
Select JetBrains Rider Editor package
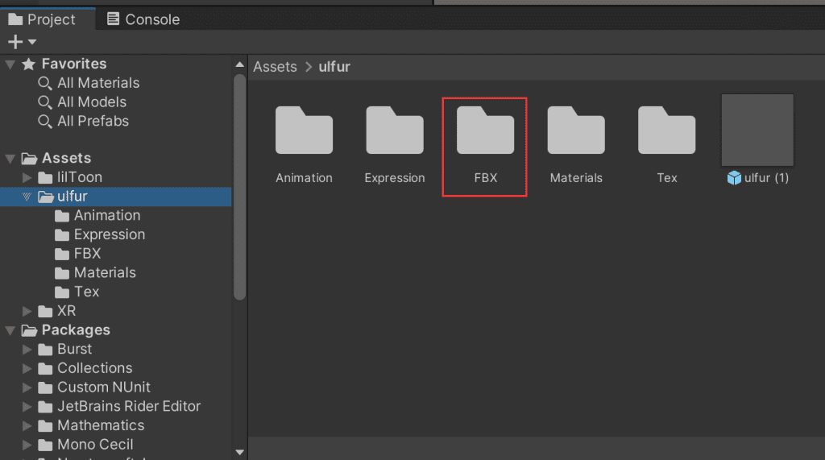(x=128, y=406)
